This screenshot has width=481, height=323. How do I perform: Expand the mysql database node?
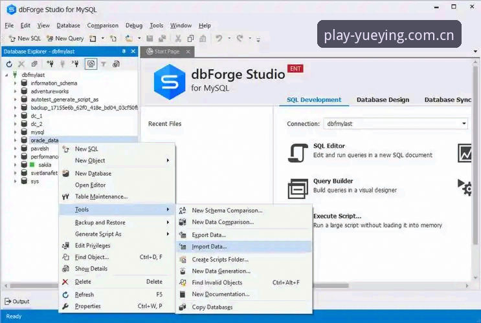tap(15, 132)
